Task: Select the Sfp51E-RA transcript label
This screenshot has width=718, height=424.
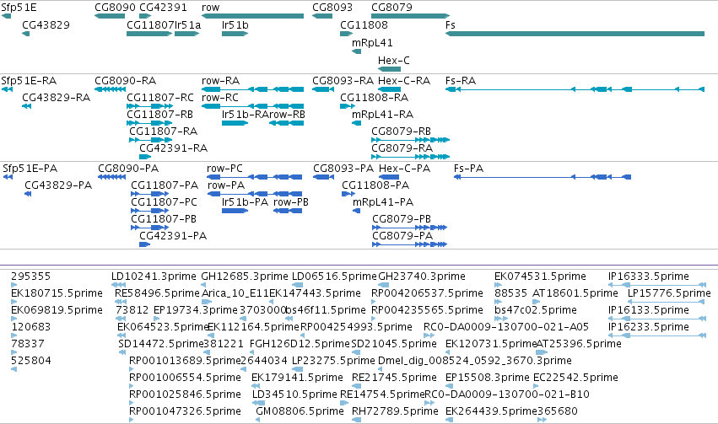Action: (29, 81)
